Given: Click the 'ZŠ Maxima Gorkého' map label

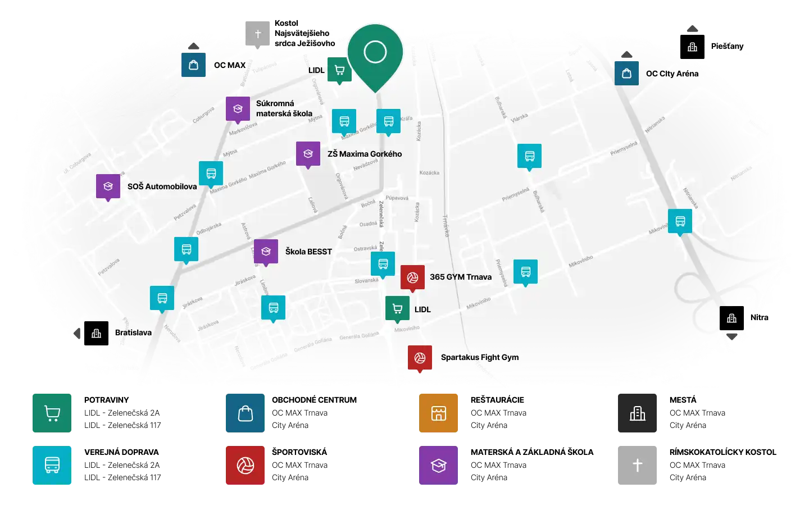Looking at the screenshot, I should click(x=365, y=154).
